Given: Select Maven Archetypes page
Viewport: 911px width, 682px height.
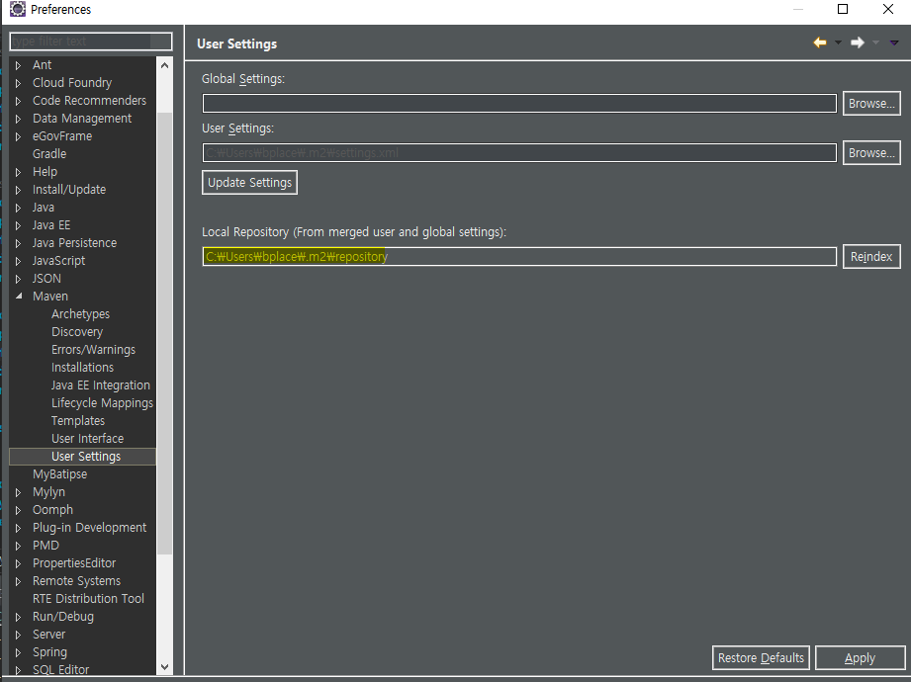Looking at the screenshot, I should point(80,314).
